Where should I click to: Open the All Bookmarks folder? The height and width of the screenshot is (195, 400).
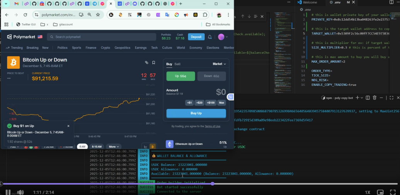pyautogui.click(x=218, y=24)
